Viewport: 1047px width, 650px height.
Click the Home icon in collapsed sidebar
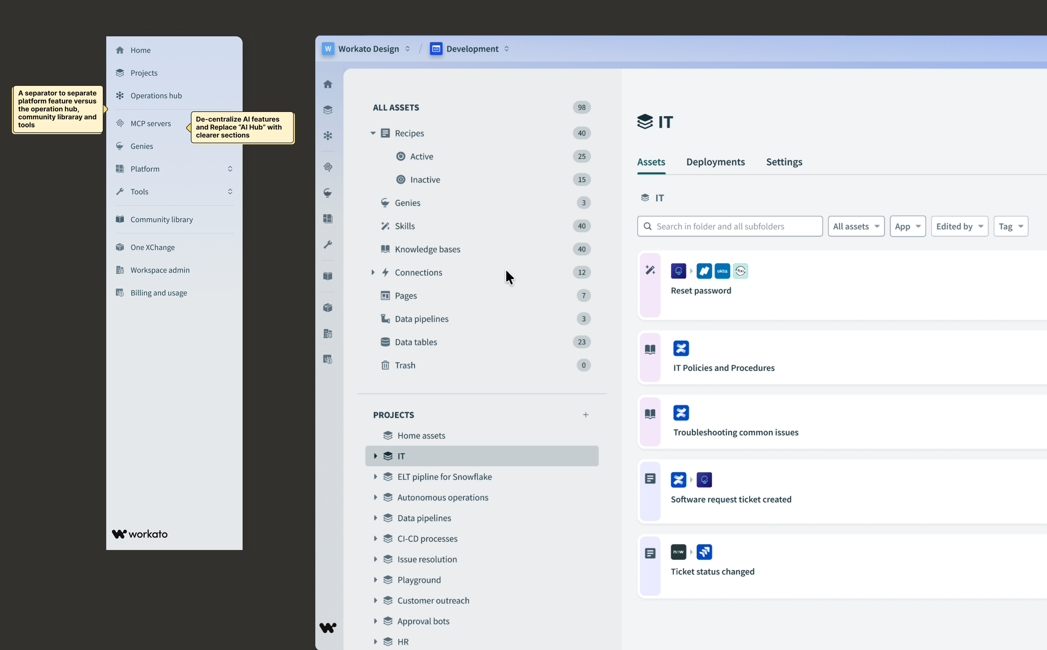coord(328,84)
